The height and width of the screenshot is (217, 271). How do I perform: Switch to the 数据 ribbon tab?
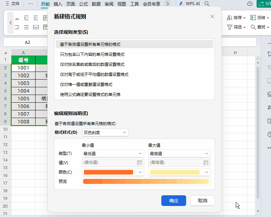pos(96,4)
